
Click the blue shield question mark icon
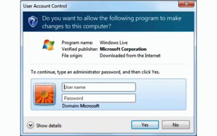point(33,21)
